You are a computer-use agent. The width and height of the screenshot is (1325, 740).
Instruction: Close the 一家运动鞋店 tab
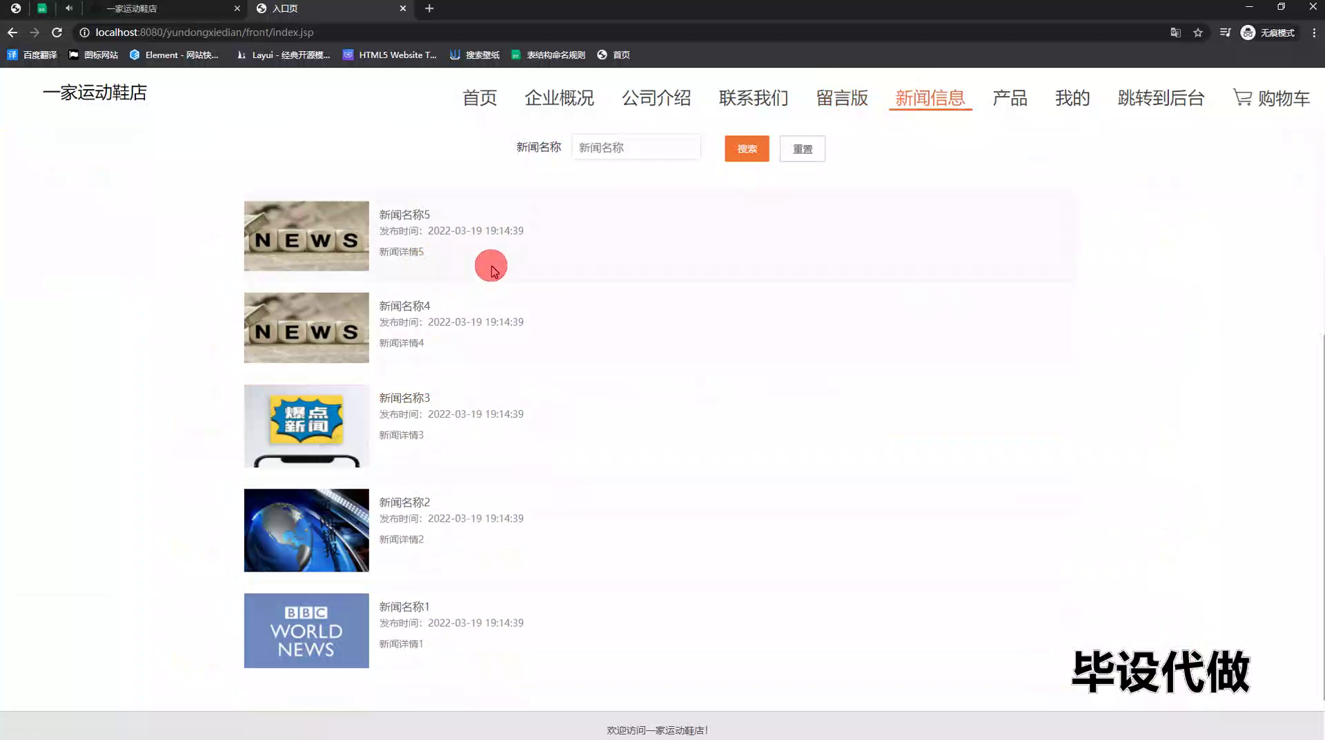point(237,8)
